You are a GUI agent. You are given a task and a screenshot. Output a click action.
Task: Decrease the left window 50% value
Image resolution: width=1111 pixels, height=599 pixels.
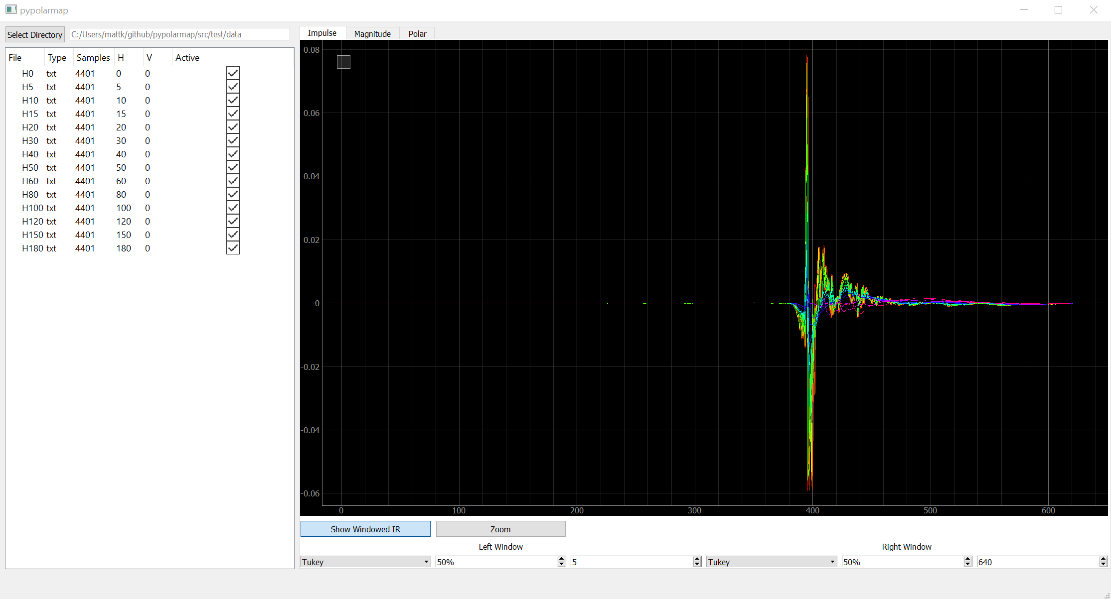click(562, 565)
